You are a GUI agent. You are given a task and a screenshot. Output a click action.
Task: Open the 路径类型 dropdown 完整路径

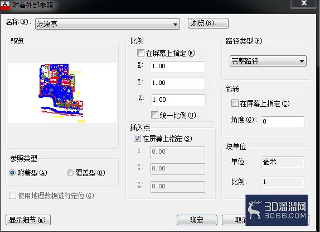[x=268, y=61]
